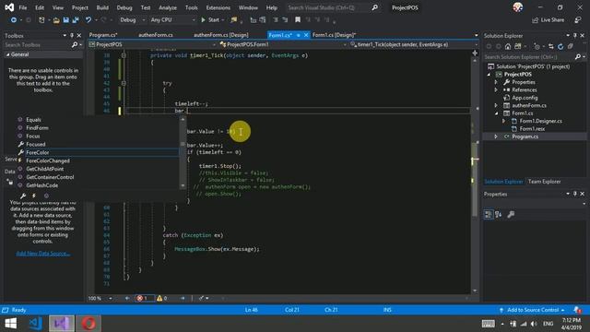This screenshot has height=332, width=590.
Task: Click the Add New Data Source link
Action: [43, 254]
